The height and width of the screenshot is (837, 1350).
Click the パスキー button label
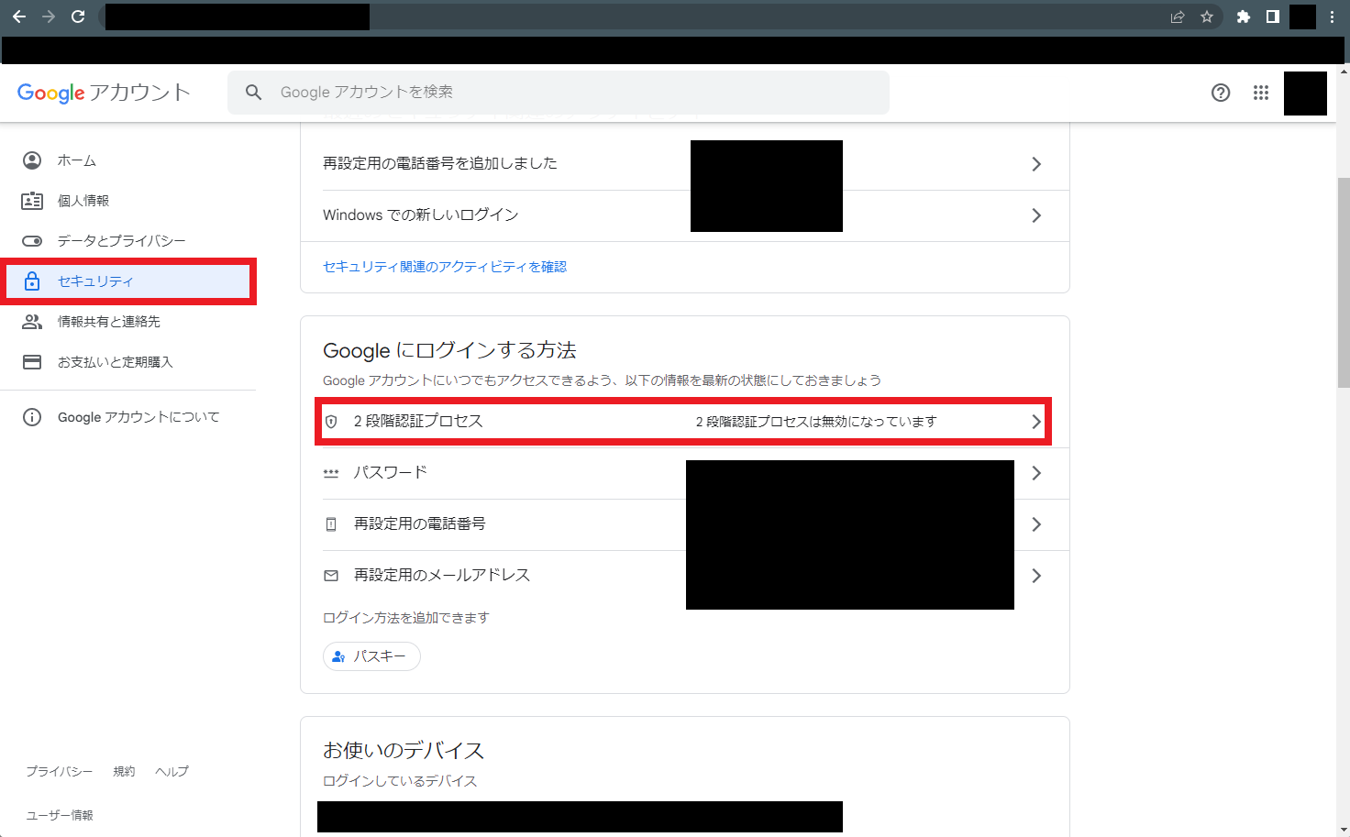coord(380,656)
